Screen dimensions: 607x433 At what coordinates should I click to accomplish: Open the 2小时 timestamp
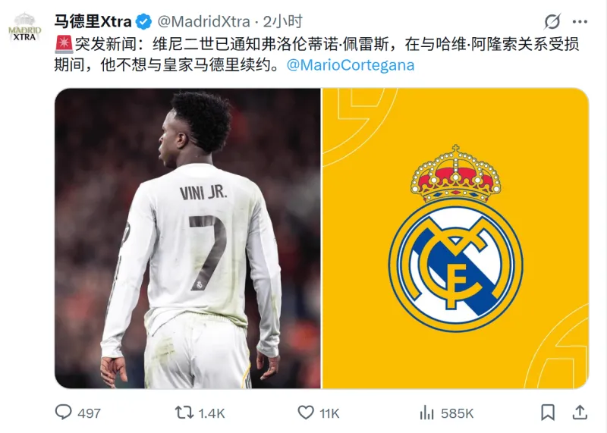coord(282,22)
